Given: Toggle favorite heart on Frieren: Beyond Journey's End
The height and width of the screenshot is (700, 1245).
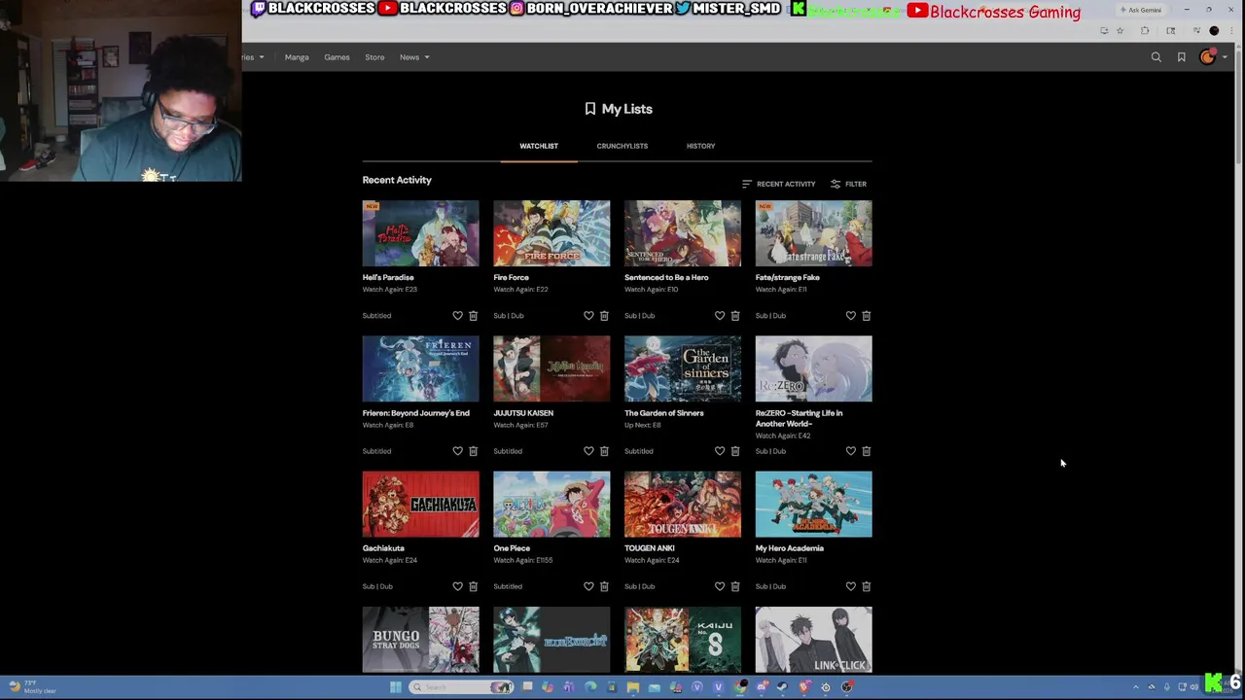Looking at the screenshot, I should (458, 451).
